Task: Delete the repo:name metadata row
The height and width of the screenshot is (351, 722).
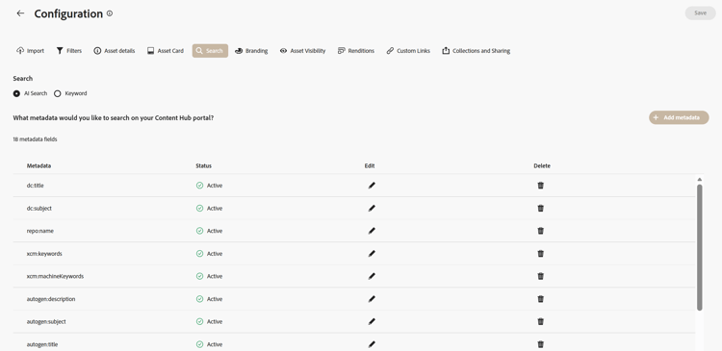Action: tap(541, 231)
